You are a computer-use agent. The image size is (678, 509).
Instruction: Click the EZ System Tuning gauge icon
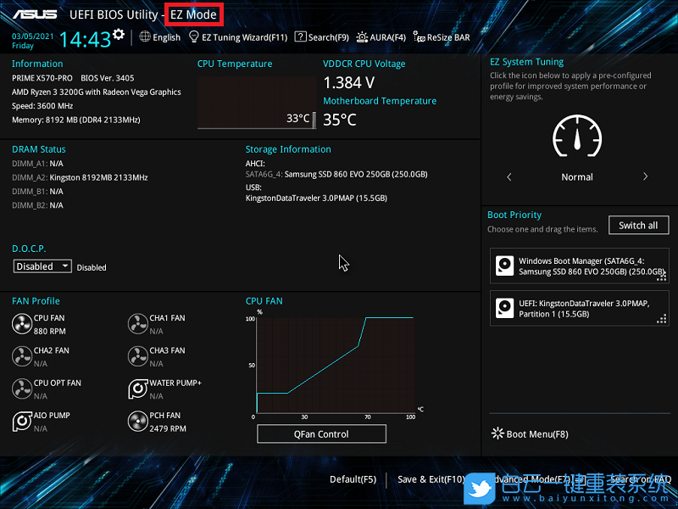(576, 137)
